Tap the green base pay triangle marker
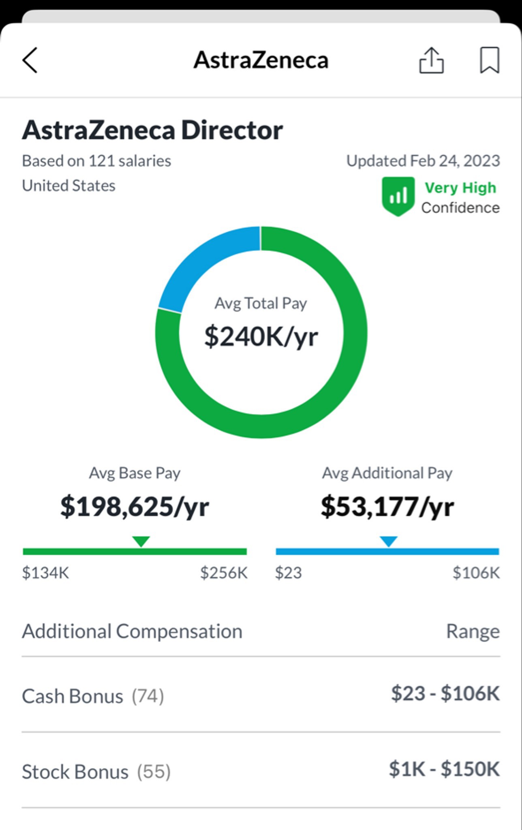Viewport: 522px width, 830px height. [141, 541]
